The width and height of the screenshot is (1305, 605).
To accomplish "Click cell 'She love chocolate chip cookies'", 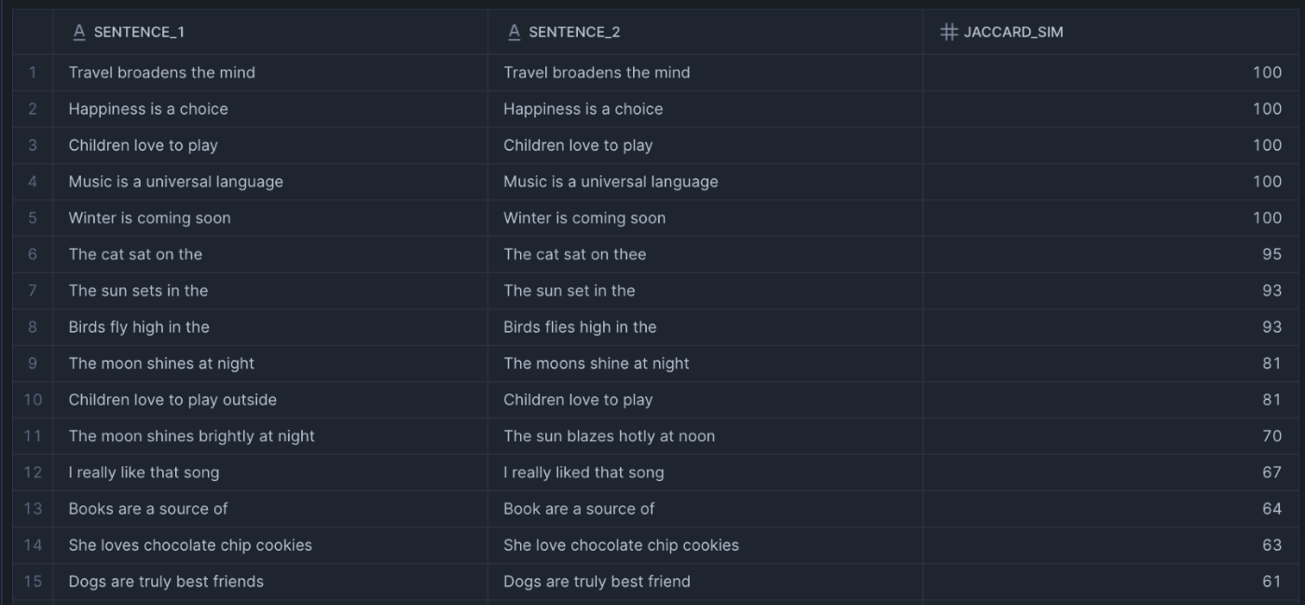I will coord(621,545).
